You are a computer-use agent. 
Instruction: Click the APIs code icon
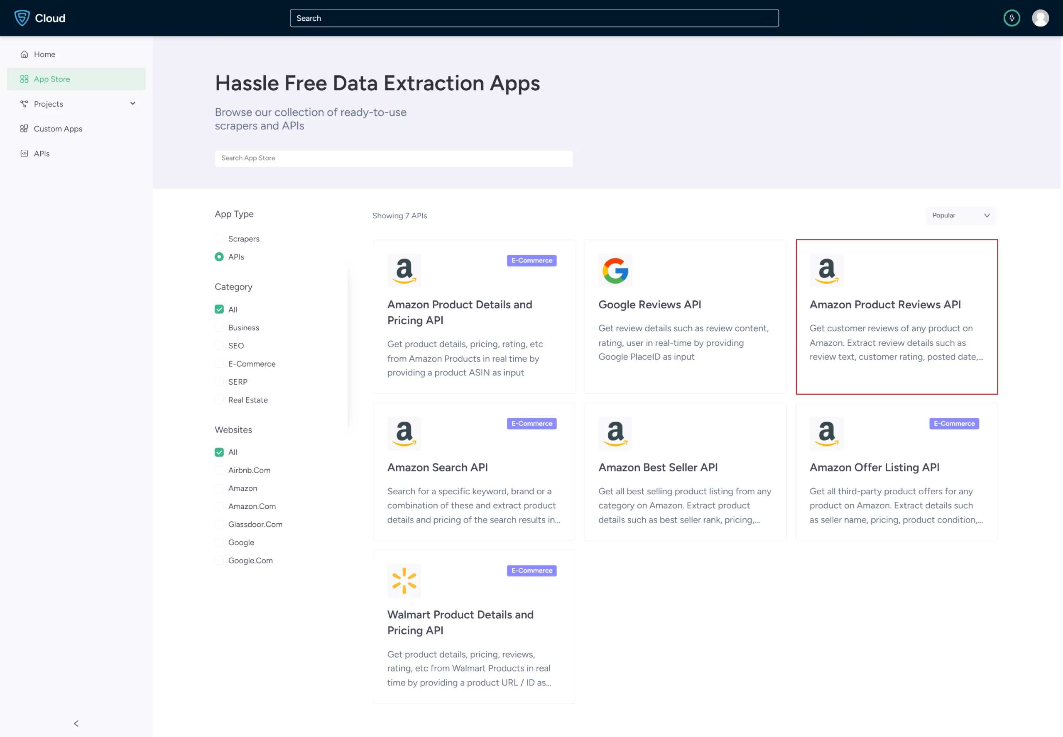point(24,153)
